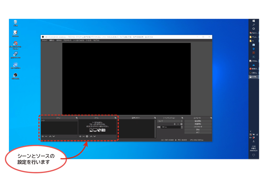
Task: Move source up in the Sources panel
Action: 91,137
